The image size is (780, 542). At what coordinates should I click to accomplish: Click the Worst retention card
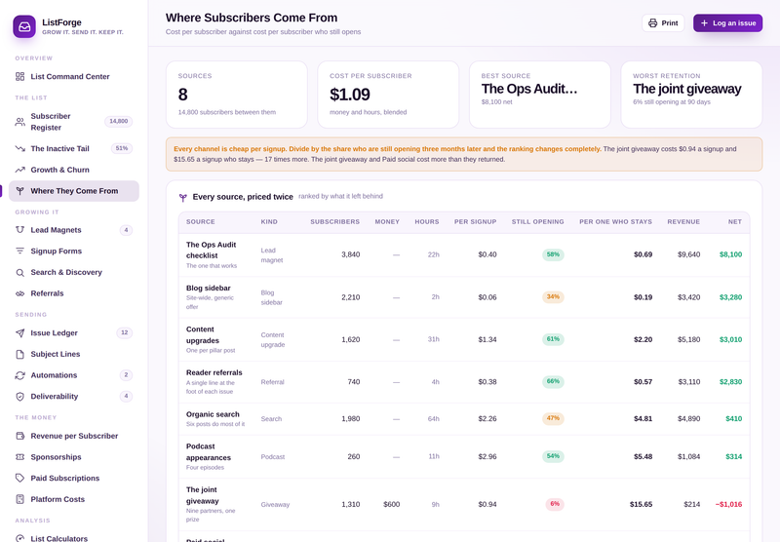[x=691, y=95]
